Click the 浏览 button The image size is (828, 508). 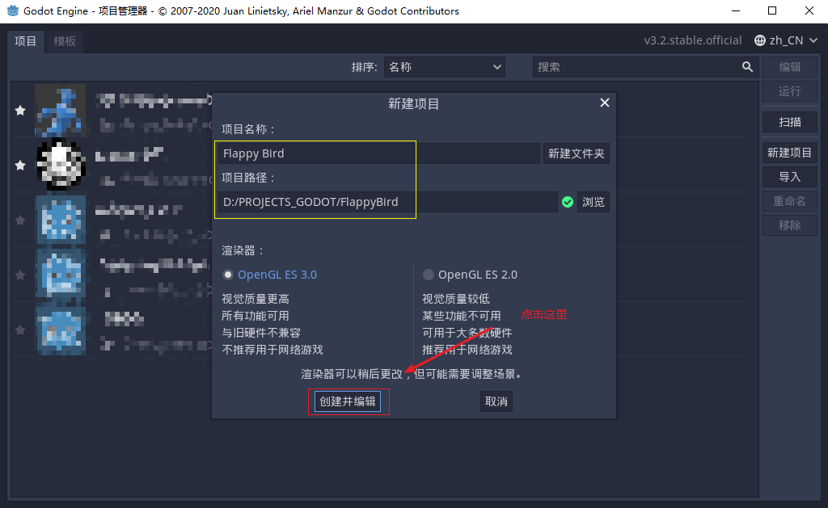594,202
